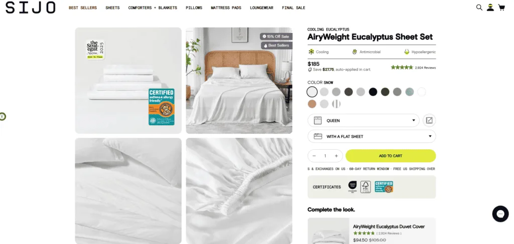This screenshot has width=514, height=244.
Task: Open the Sheets menu item
Action: [x=112, y=8]
